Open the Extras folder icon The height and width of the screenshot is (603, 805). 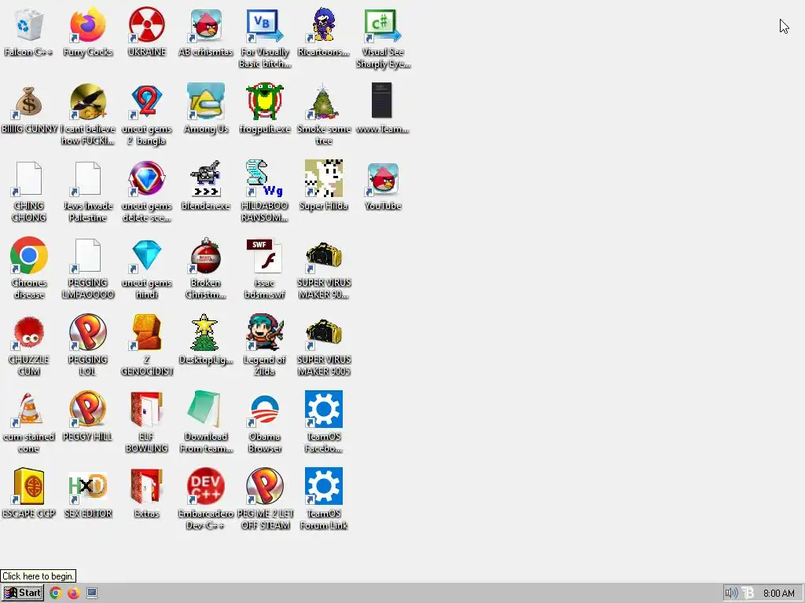[147, 486]
